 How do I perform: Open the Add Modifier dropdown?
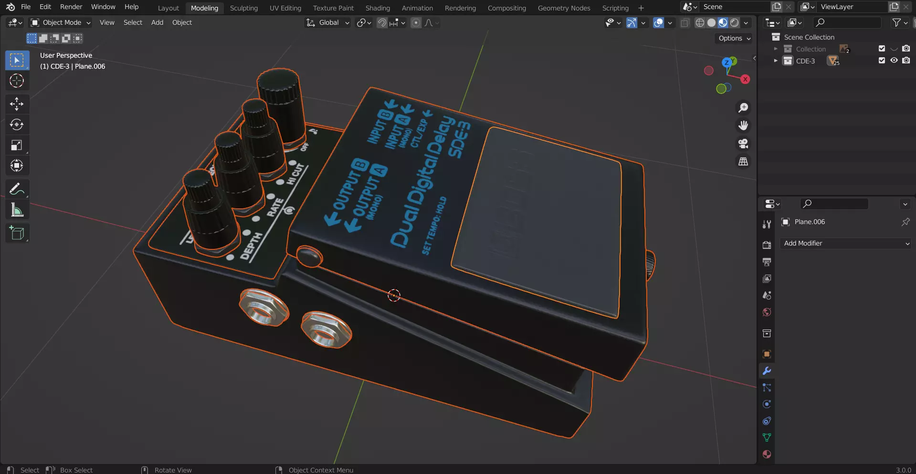click(x=846, y=243)
